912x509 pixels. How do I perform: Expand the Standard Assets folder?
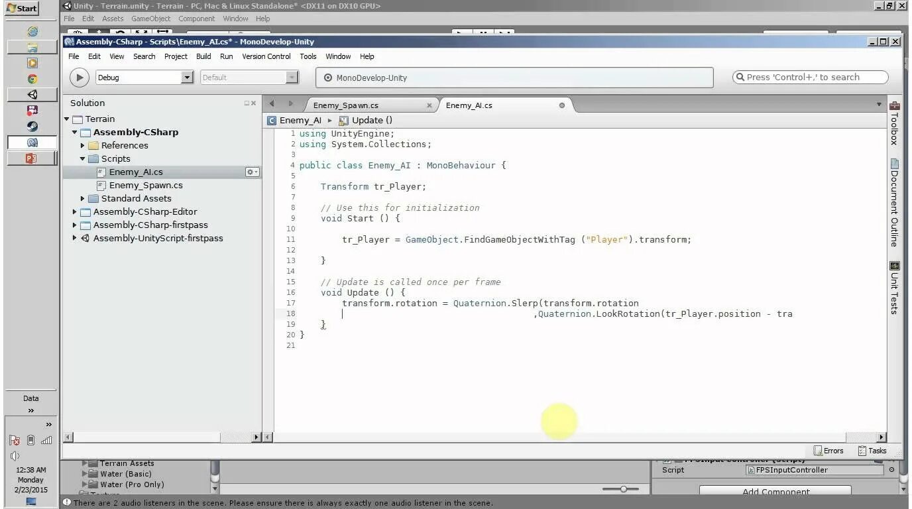click(83, 199)
